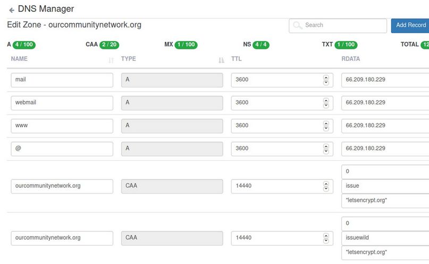Click the Add Record button
This screenshot has height=264, width=429.
click(x=410, y=25)
